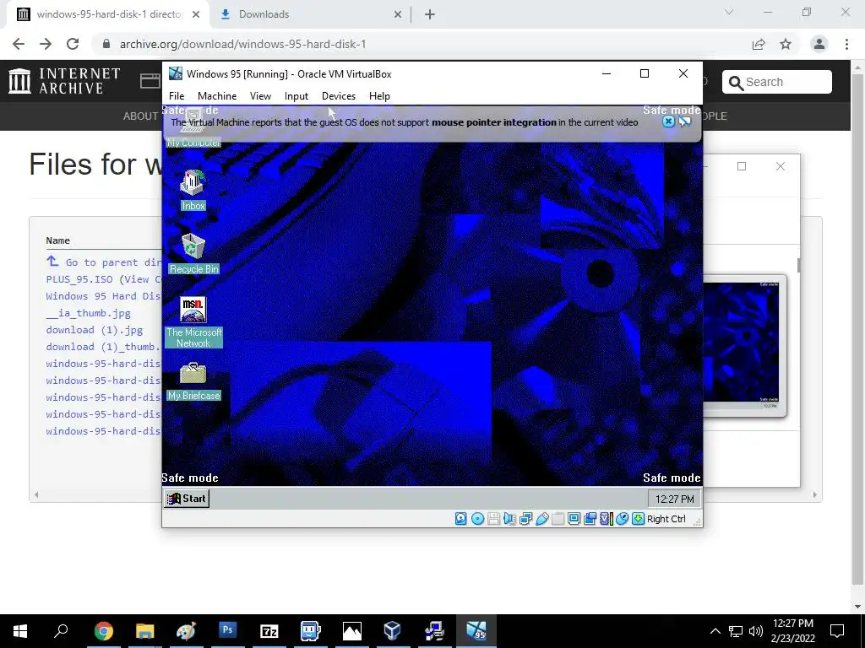Click the Windows 95 Start button
The height and width of the screenshot is (648, 865).
pyautogui.click(x=187, y=499)
